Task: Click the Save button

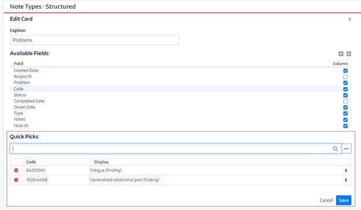Action: (344, 200)
